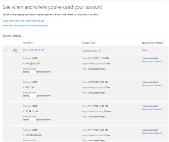Click the info icon next to Automatic Sync
Screen dimensions: 169x142
99,51
